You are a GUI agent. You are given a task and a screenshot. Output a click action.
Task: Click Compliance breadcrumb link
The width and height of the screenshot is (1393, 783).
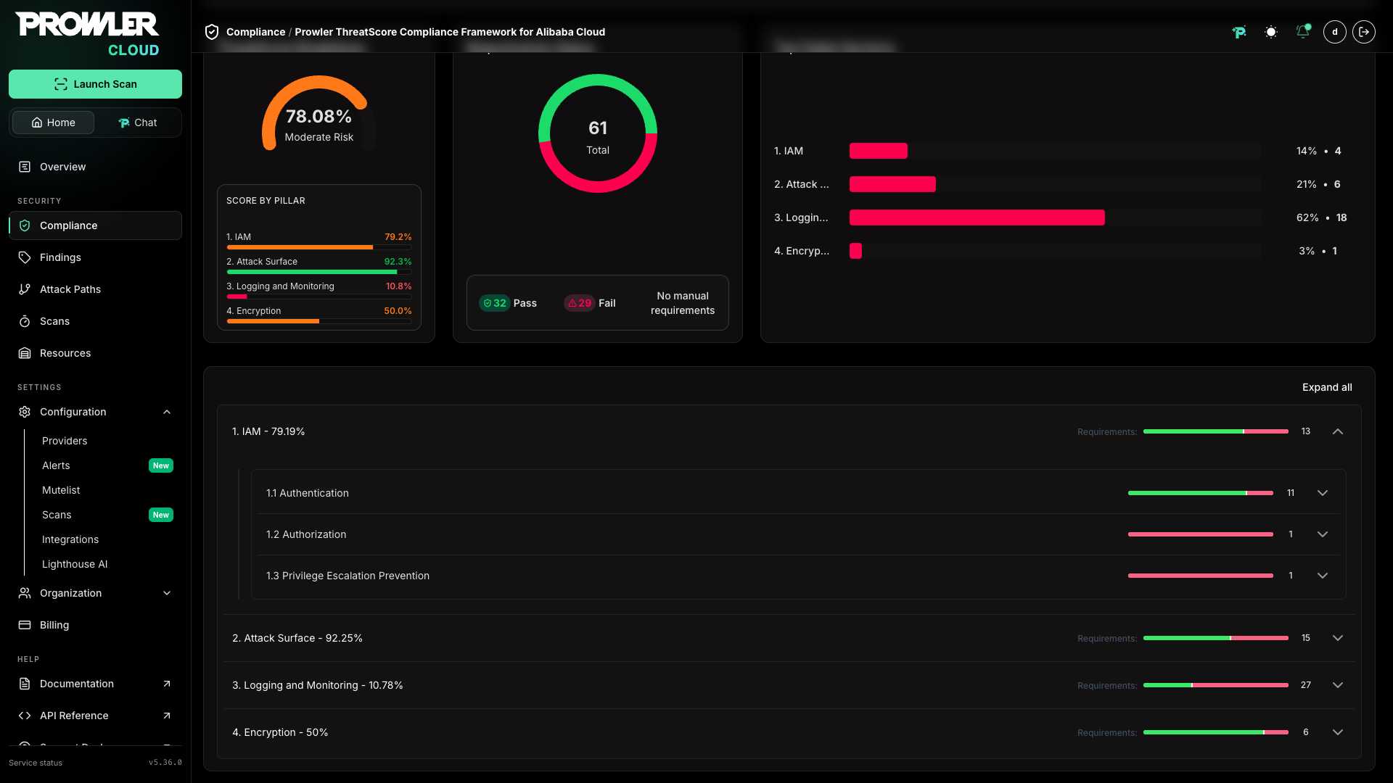tap(255, 32)
